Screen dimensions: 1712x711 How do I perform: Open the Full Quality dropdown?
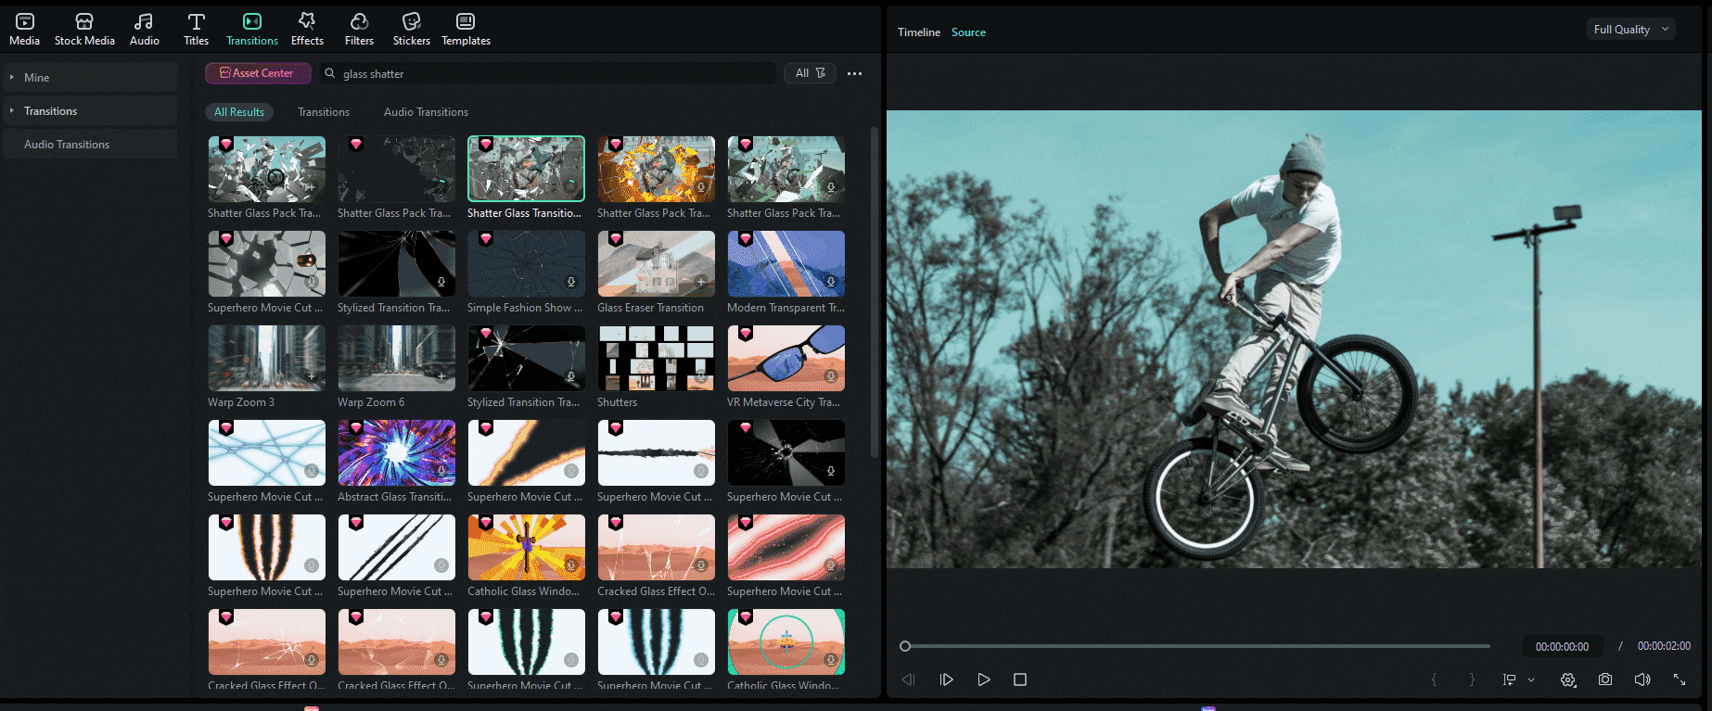pos(1630,30)
